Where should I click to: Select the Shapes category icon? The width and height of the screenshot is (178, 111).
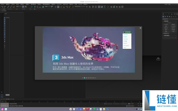pos(165,17)
